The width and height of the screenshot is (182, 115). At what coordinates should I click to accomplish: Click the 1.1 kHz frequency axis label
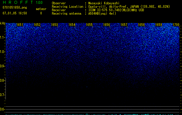tap(2, 37)
